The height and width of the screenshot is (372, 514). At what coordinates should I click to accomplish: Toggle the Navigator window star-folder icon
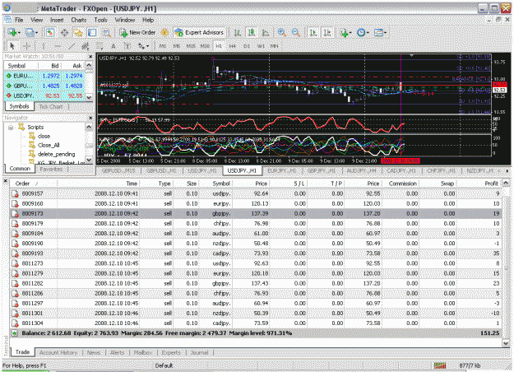pos(78,32)
